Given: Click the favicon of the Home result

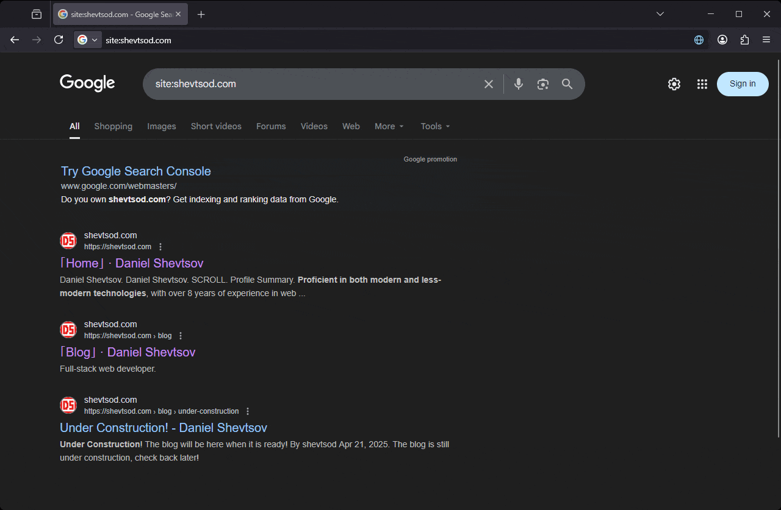Looking at the screenshot, I should (x=68, y=241).
